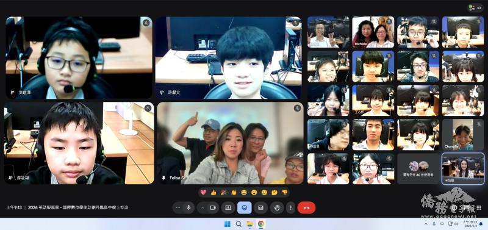Leave the call with red hang-up button
The height and width of the screenshot is (230, 488).
[x=306, y=207]
